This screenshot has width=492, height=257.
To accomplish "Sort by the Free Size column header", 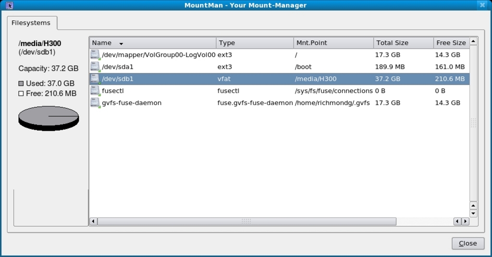I will coord(451,43).
